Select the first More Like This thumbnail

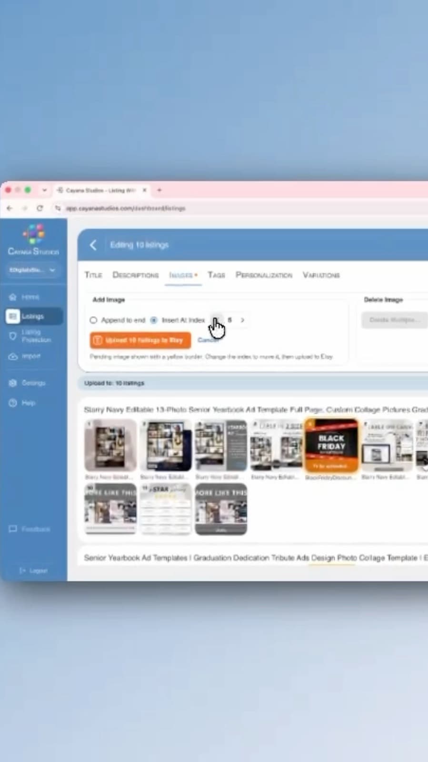tap(110, 509)
